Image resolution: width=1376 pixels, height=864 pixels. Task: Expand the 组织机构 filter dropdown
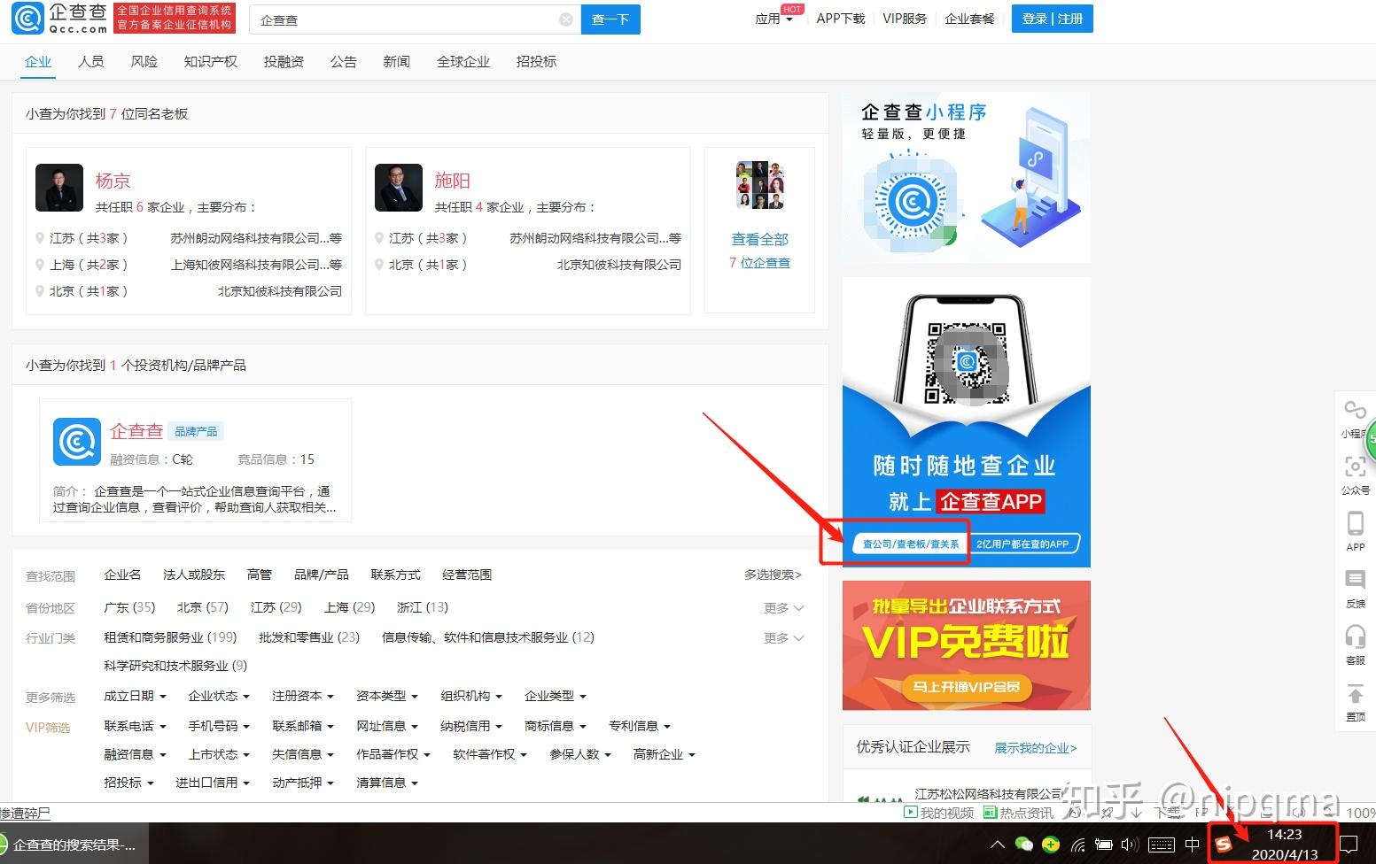(471, 696)
